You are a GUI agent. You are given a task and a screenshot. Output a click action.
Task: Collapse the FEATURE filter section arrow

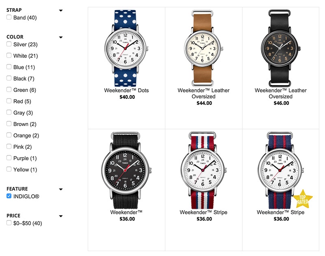(61, 189)
